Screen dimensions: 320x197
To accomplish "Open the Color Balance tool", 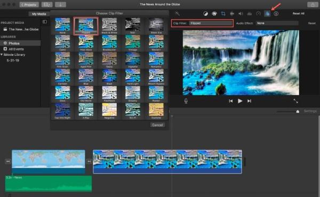I will [x=205, y=14].
